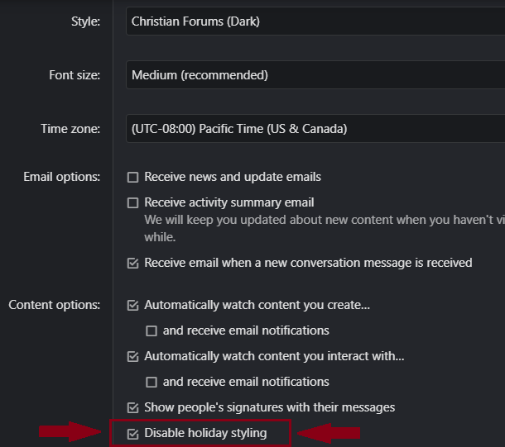505x447 pixels.
Task: Click the 'Email options:' section label
Action: click(62, 177)
